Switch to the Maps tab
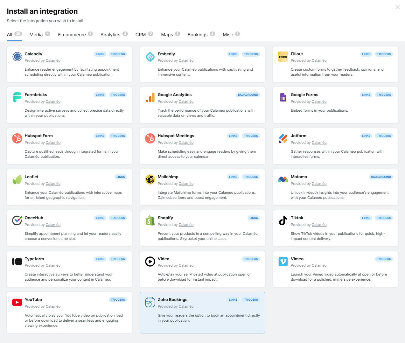Image resolution: width=405 pixels, height=343 pixels. [171, 34]
